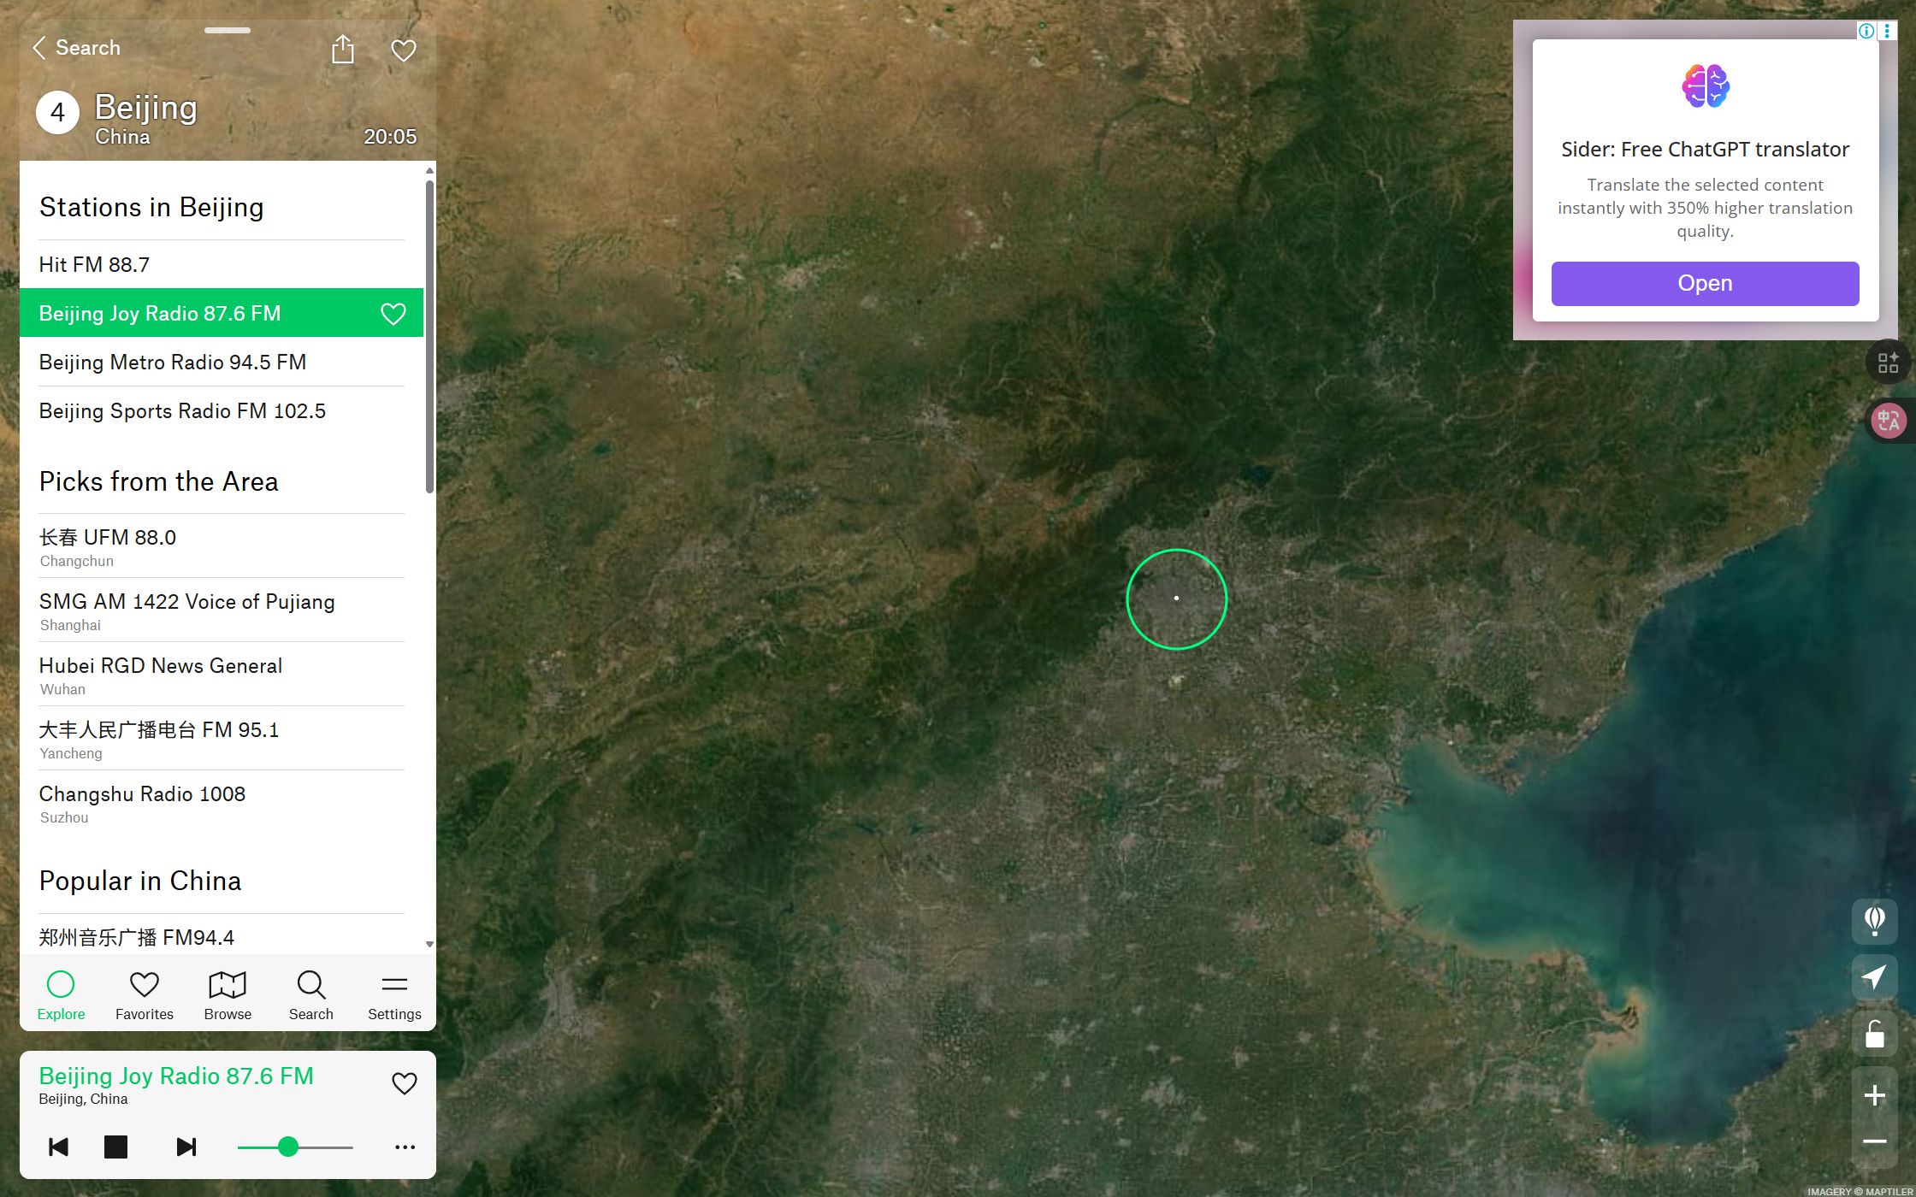The image size is (1916, 1197).
Task: Toggle the favorite heart in the player bar
Action: [x=404, y=1083]
